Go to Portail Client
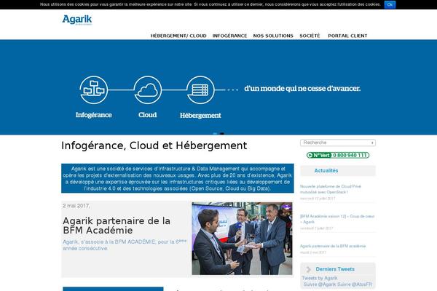 pos(347,36)
